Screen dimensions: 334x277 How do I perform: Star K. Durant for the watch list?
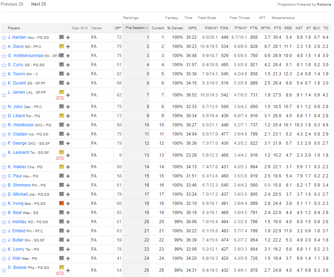pyautogui.click(x=4, y=83)
